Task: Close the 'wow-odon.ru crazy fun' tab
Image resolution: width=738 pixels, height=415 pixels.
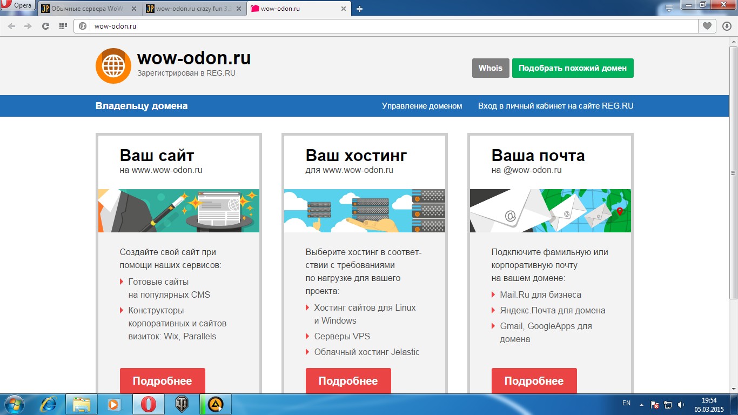Action: coord(239,9)
